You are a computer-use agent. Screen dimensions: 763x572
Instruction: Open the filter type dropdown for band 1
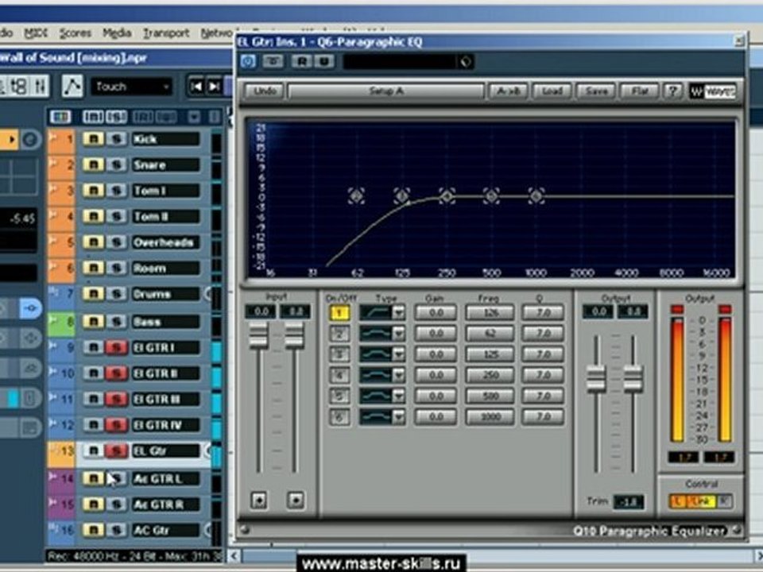point(399,312)
